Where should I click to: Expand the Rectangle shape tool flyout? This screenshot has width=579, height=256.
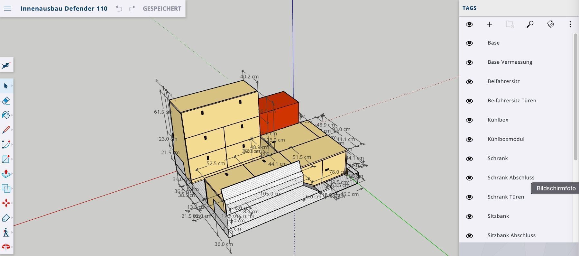click(12, 159)
